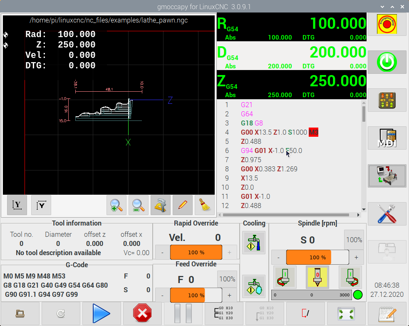Toggle flood coolant on
The height and width of the screenshot is (326, 409).
tap(253, 242)
